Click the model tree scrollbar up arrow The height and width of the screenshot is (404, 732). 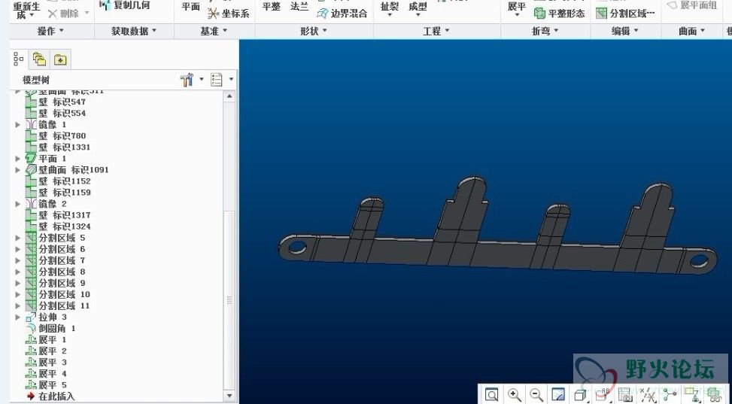pos(229,96)
